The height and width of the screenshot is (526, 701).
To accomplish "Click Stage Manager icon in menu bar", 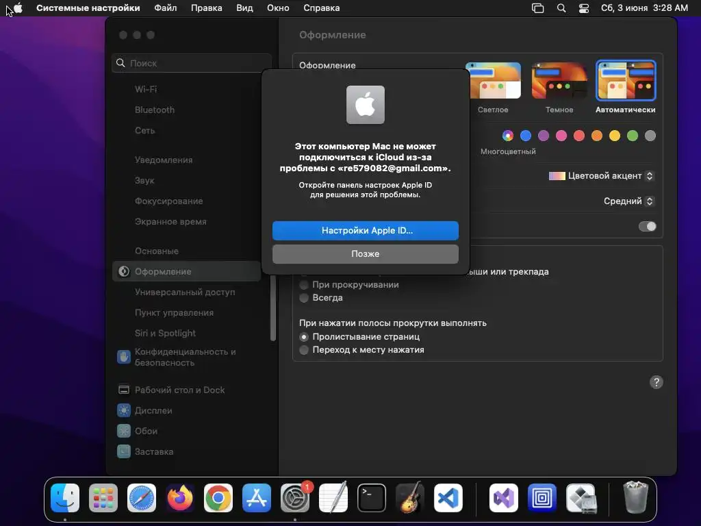I will coord(538,8).
